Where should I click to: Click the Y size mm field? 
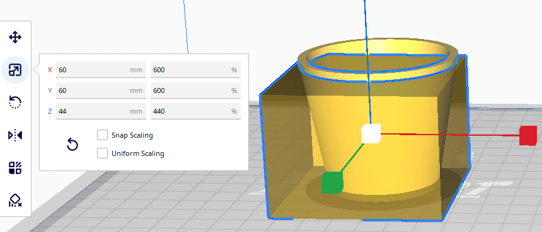[101, 91]
